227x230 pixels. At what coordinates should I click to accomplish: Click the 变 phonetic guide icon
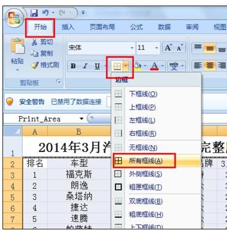pos(174,66)
